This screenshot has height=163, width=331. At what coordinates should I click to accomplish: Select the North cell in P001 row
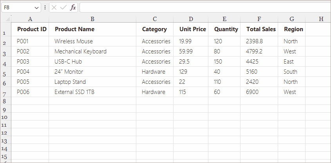(x=292, y=41)
